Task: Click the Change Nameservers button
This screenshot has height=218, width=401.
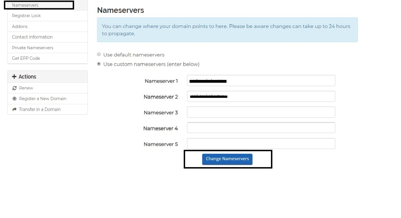Action: point(227,159)
